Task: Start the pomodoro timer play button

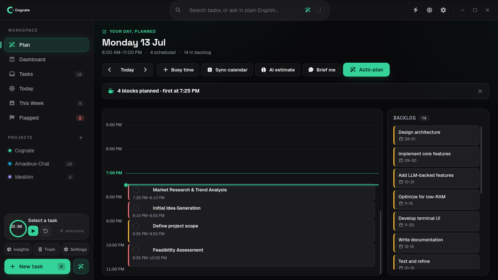Action: [x=33, y=231]
